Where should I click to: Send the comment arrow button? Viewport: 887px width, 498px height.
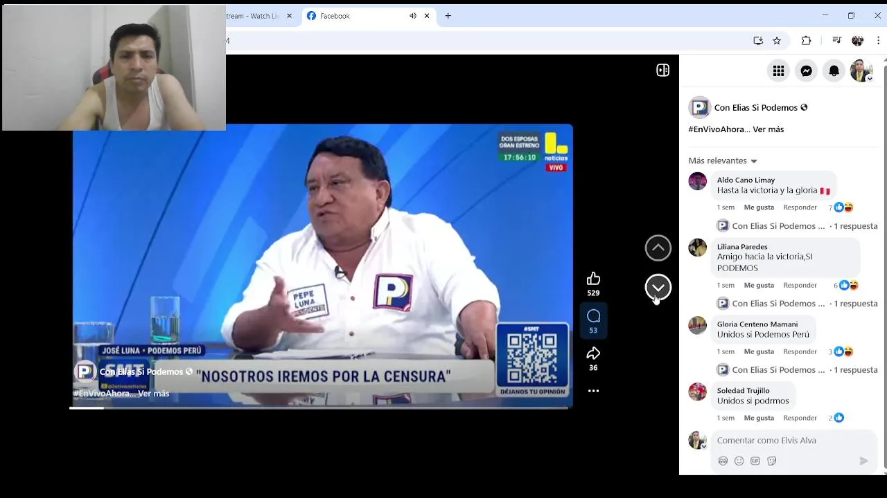[863, 461]
